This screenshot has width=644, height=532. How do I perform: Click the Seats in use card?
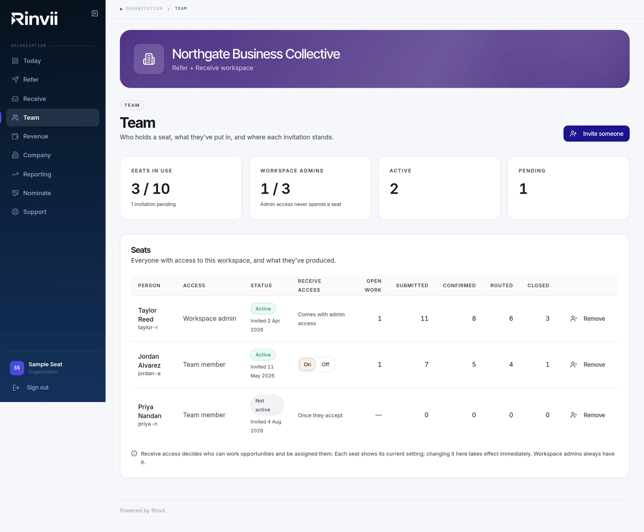(x=181, y=188)
